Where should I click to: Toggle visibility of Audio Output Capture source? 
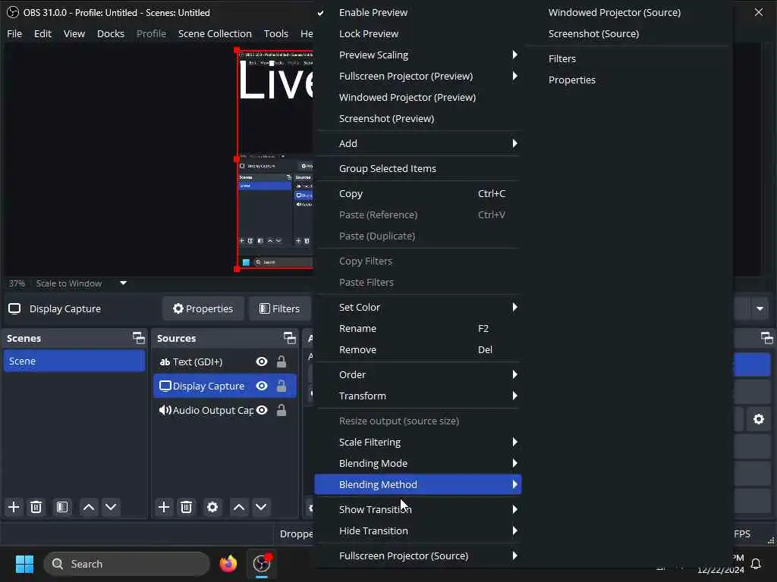pyautogui.click(x=262, y=410)
